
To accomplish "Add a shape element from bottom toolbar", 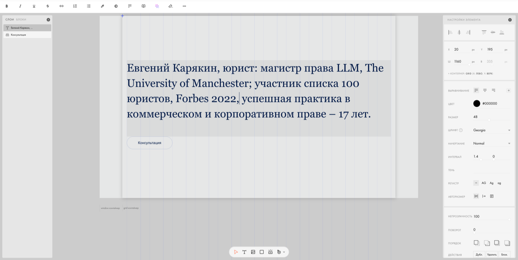I will [x=262, y=252].
